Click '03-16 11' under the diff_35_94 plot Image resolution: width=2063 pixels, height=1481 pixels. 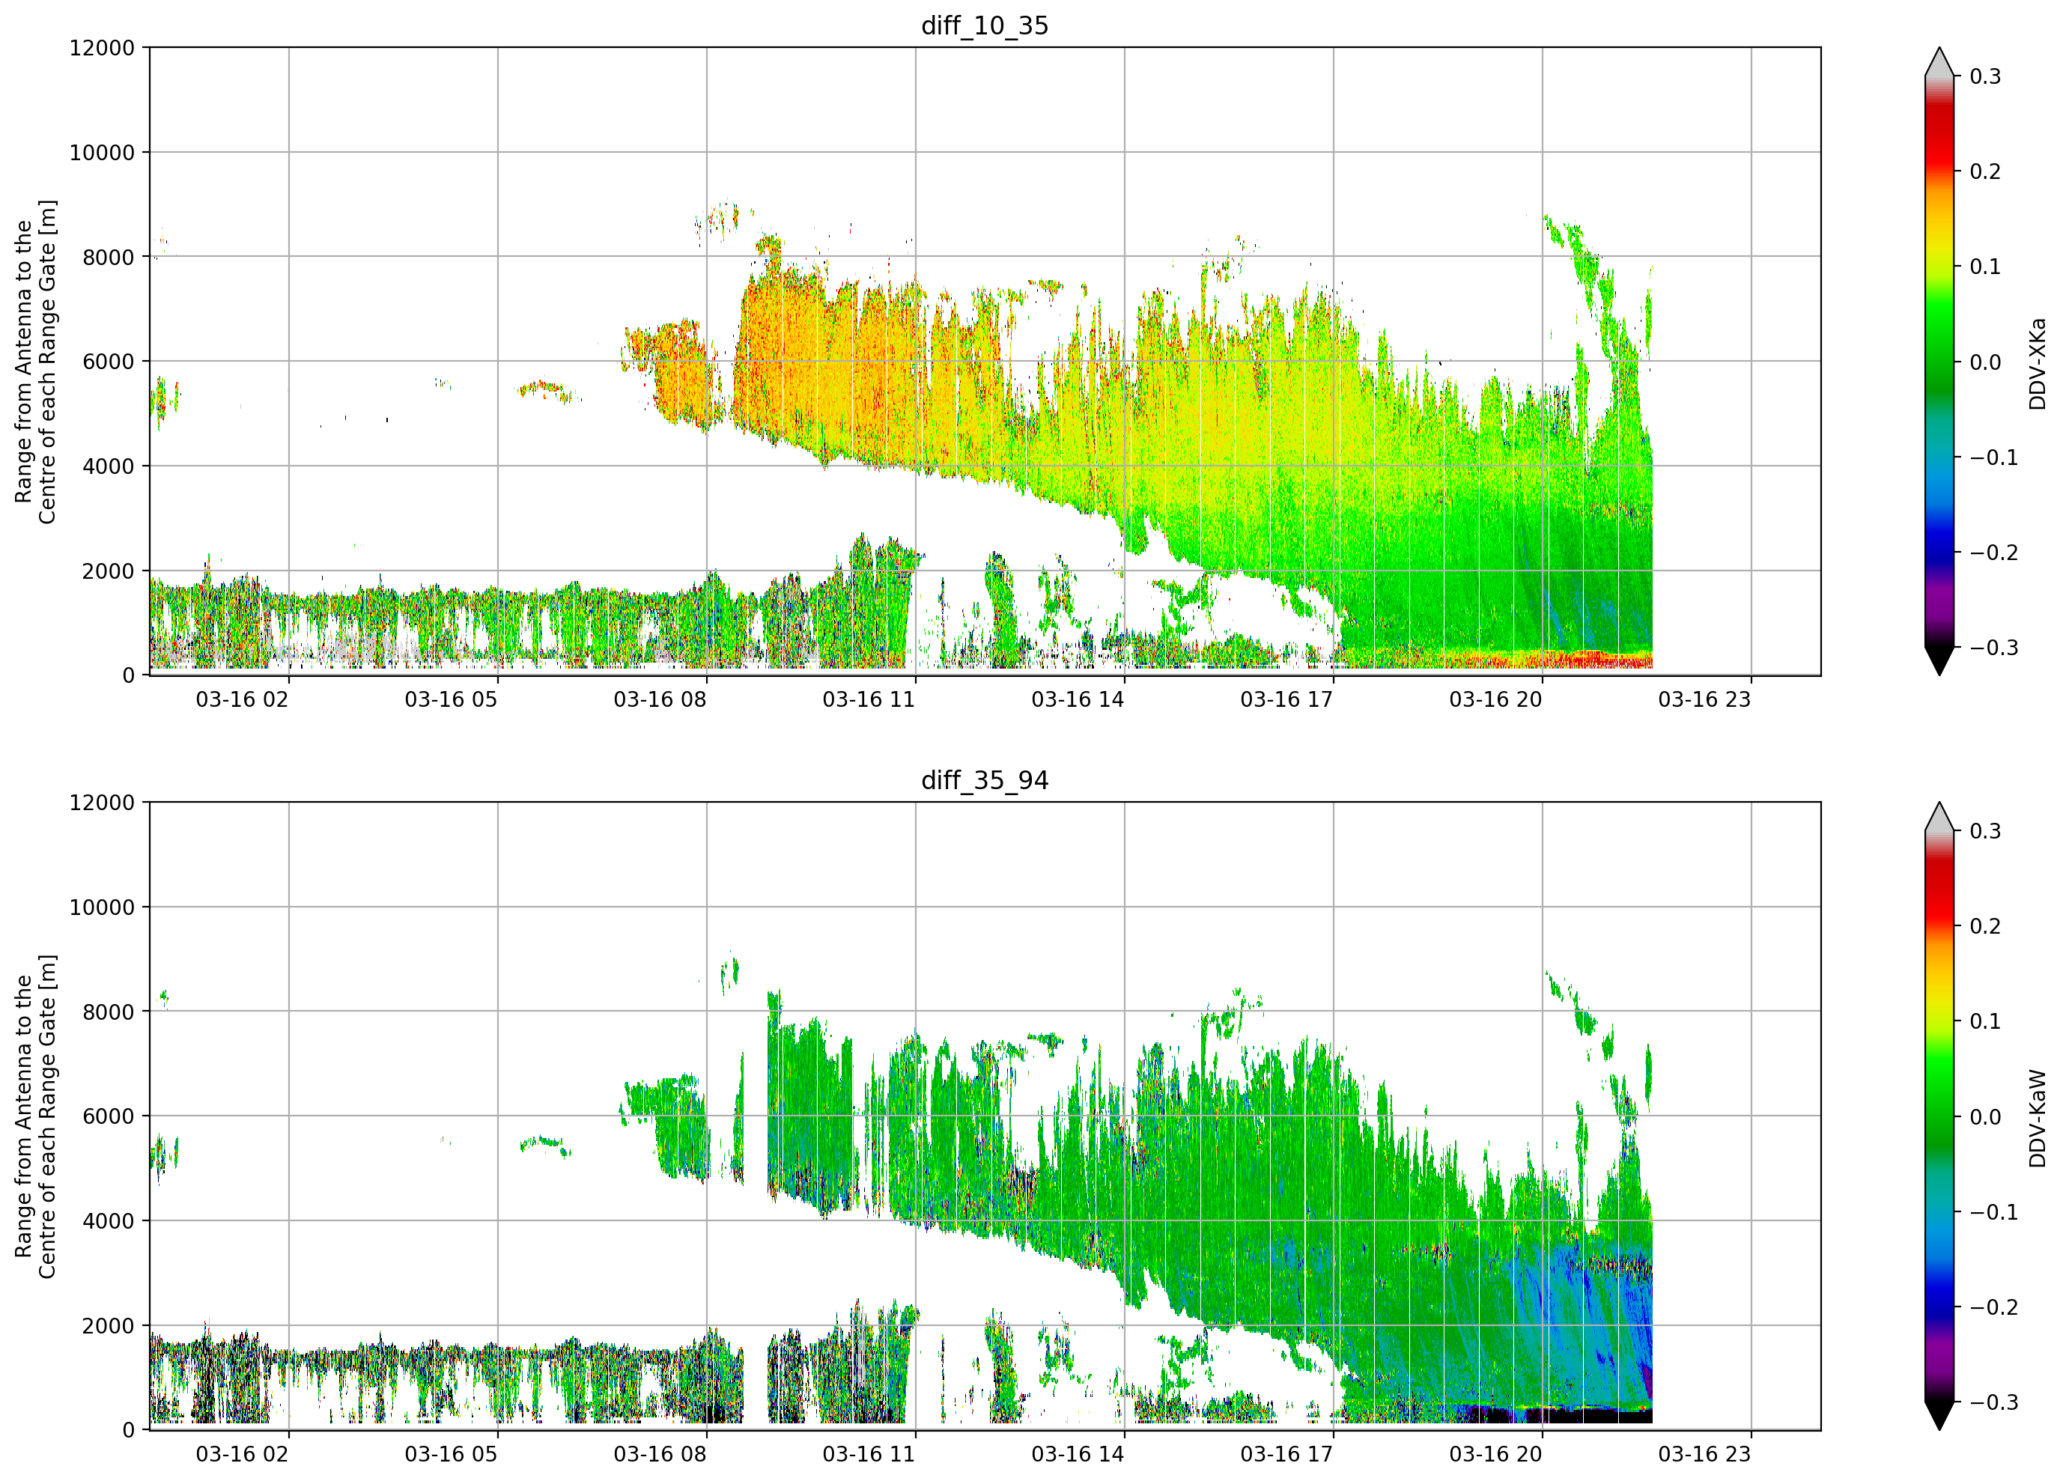point(869,1455)
